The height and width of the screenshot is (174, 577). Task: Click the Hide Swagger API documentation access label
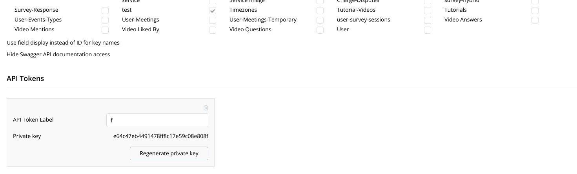coord(58,54)
